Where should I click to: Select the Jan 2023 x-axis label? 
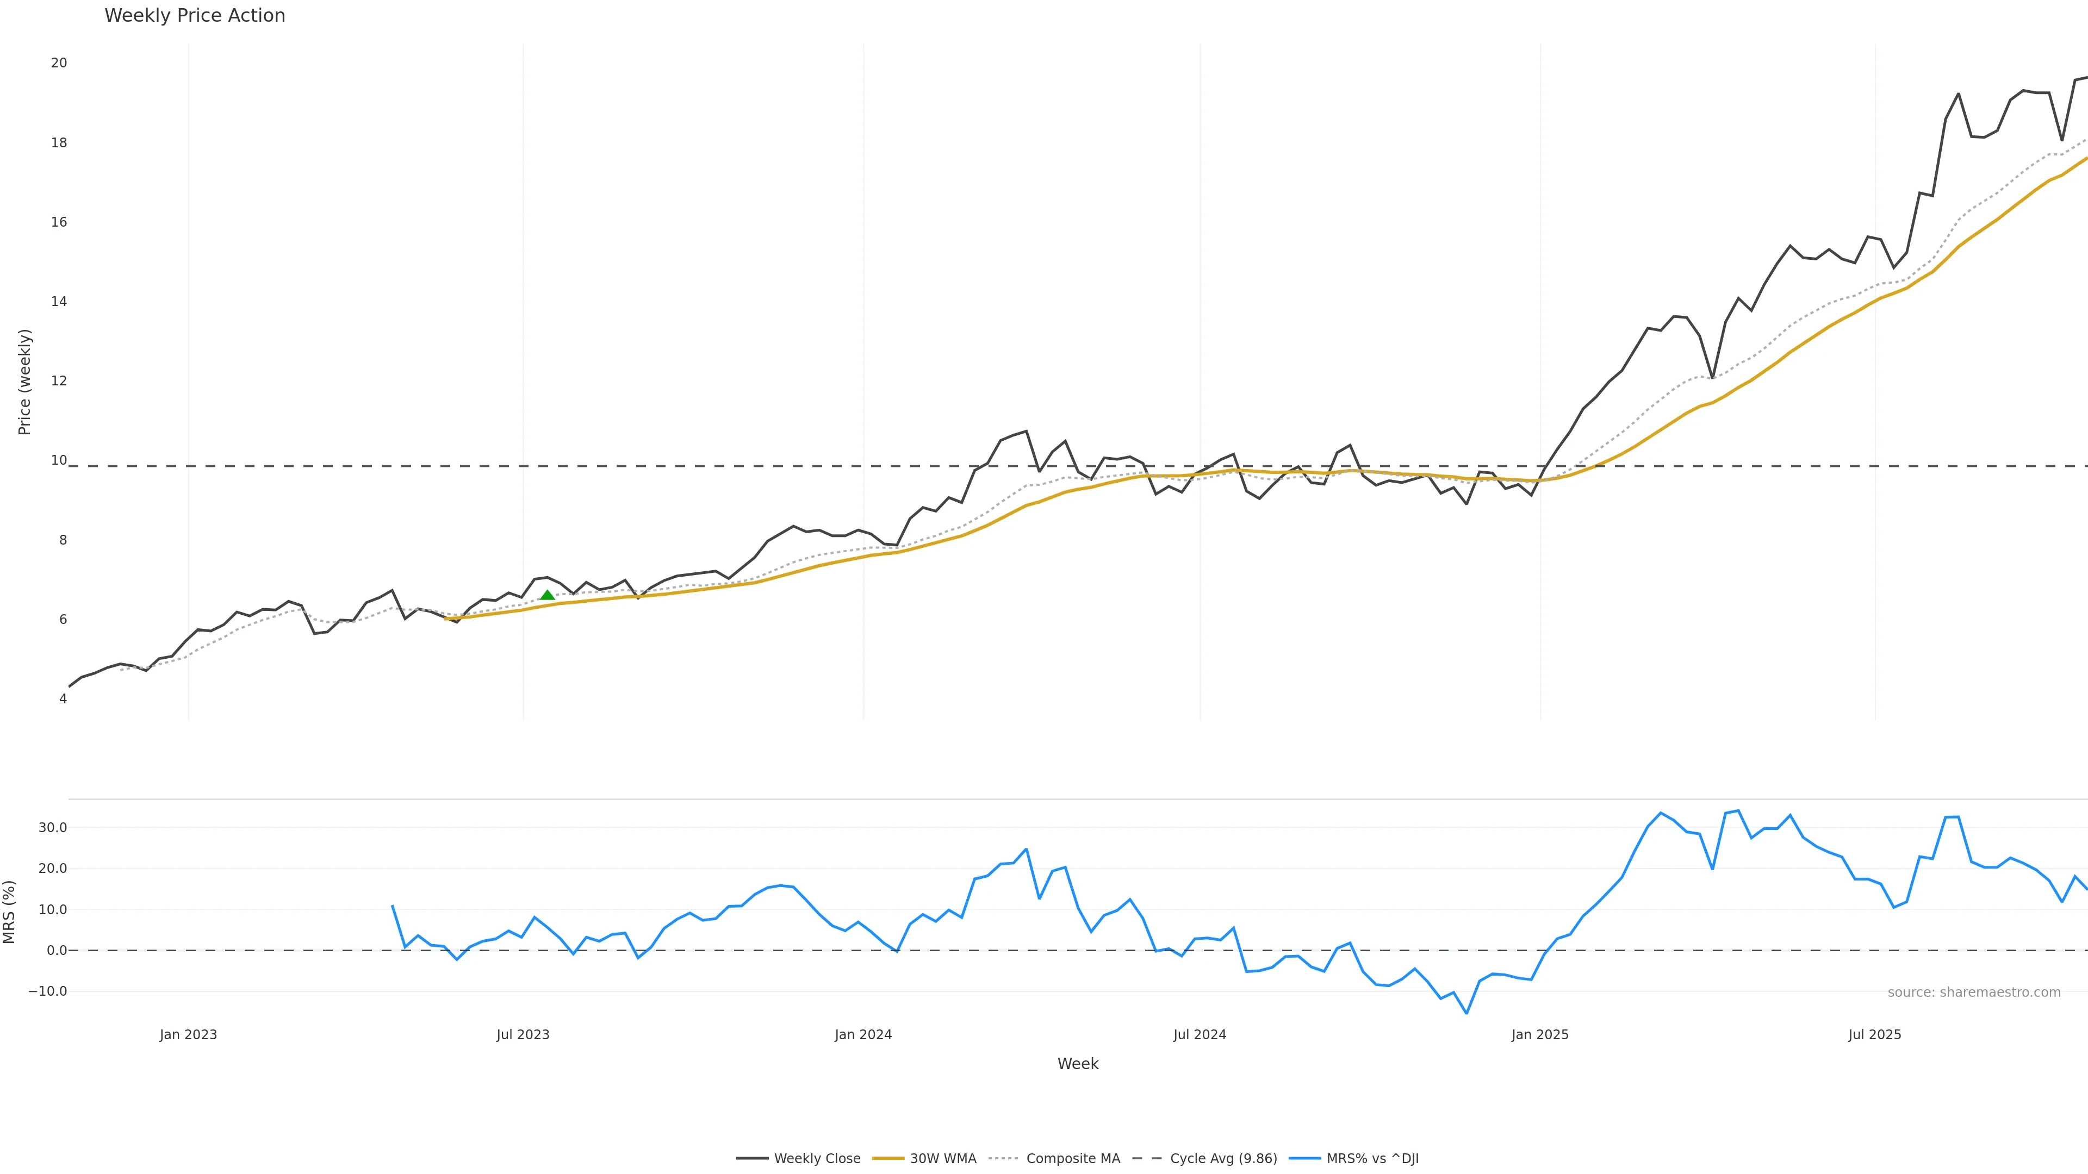click(x=188, y=1035)
